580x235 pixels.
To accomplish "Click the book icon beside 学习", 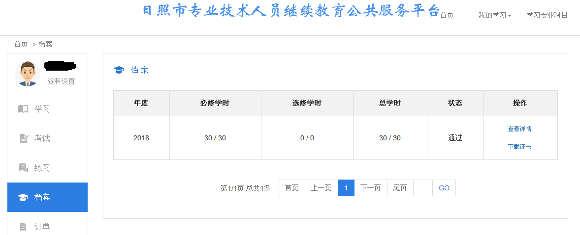I will pos(23,109).
